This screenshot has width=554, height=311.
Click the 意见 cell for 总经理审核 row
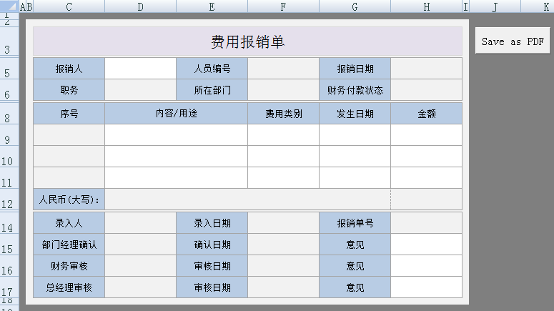(x=427, y=287)
